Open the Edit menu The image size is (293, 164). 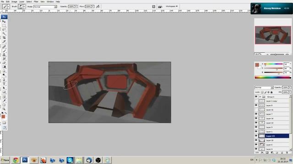[8, 2]
